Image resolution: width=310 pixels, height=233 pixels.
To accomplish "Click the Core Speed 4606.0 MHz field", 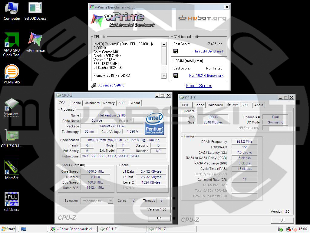I will 95,171.
